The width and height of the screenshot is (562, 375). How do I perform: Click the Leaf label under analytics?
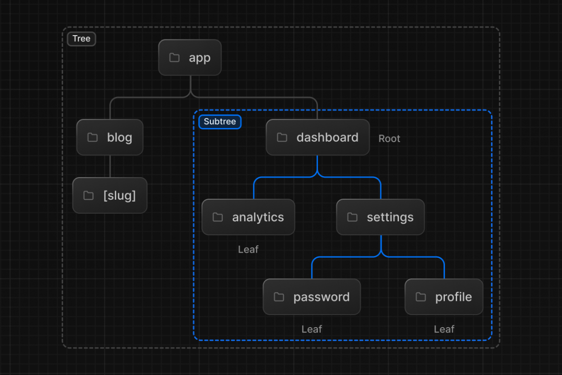248,249
